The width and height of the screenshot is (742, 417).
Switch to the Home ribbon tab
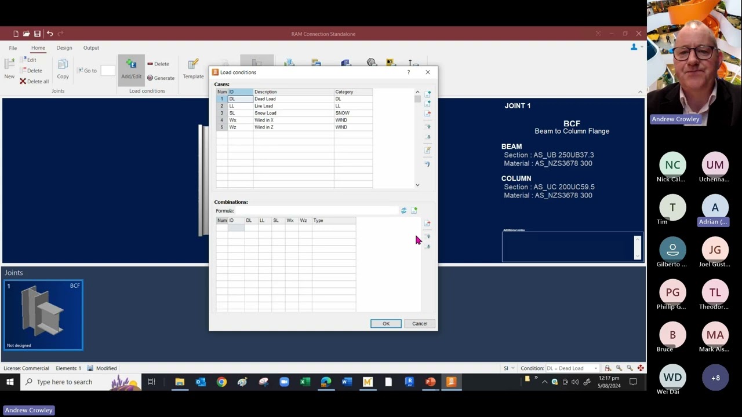pos(38,48)
